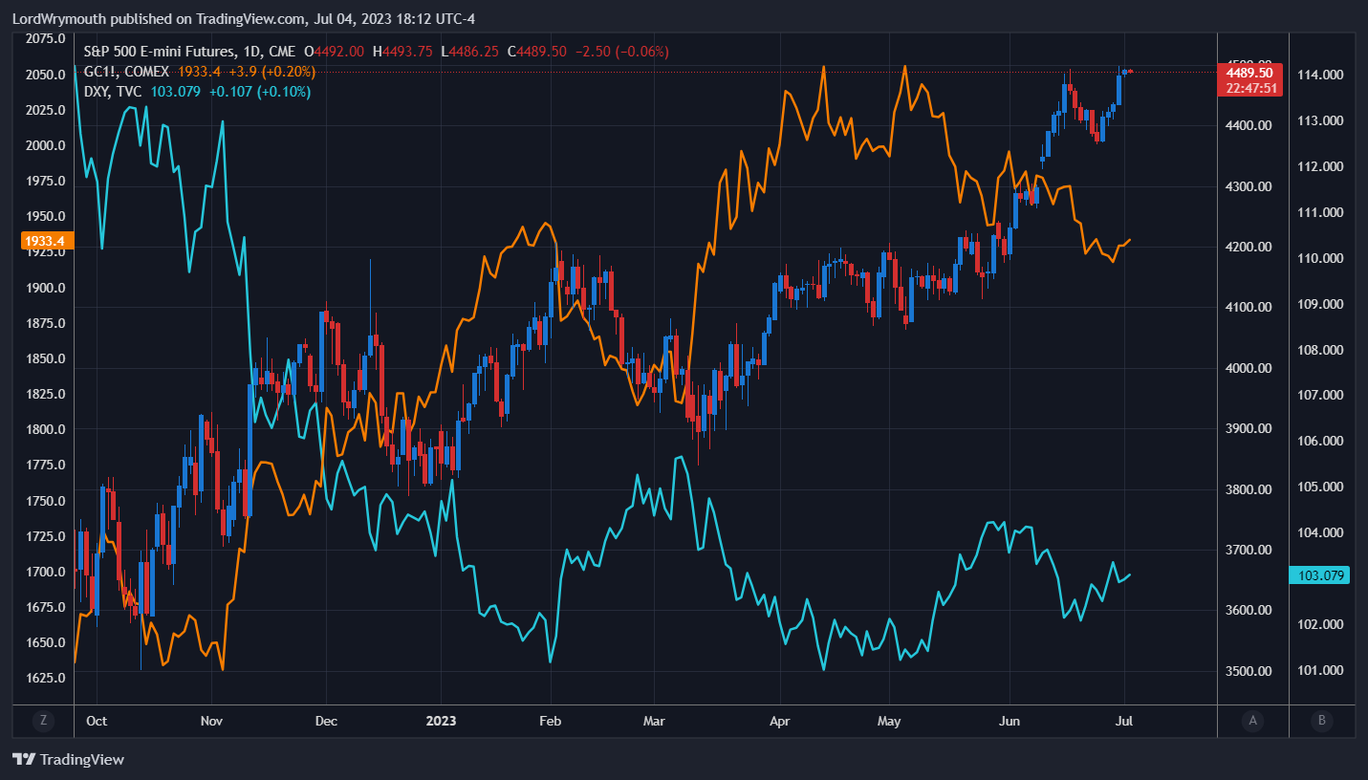Click 1625.0 on the left gold axis
The image size is (1368, 780).
point(46,678)
